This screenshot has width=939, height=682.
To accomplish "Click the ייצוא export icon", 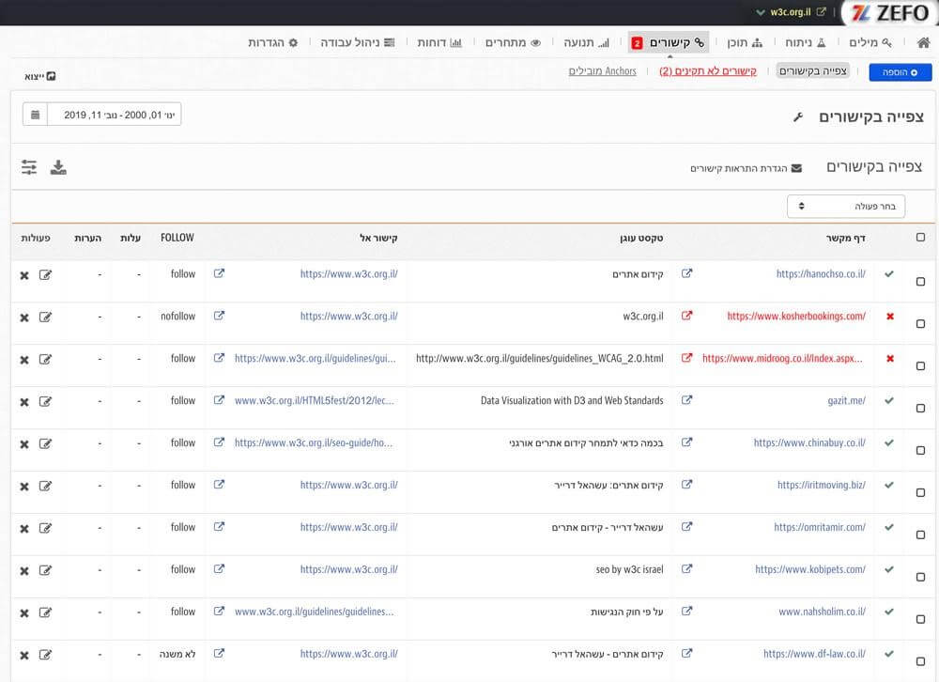I will click(40, 76).
